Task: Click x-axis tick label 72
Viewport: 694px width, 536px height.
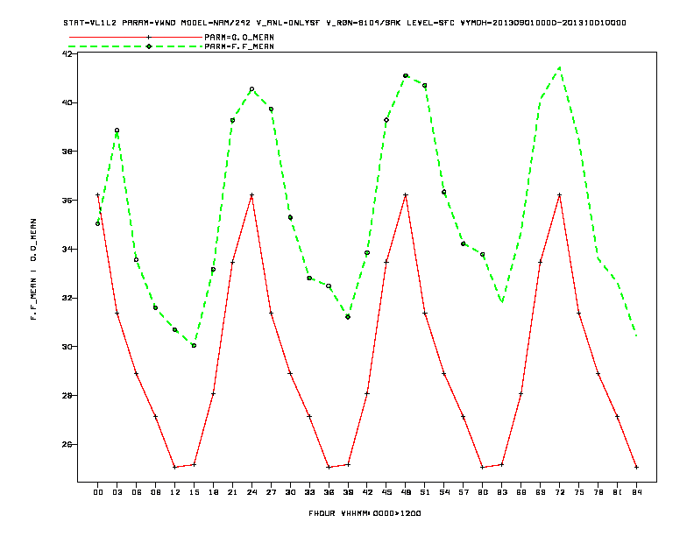Action: pos(559,492)
